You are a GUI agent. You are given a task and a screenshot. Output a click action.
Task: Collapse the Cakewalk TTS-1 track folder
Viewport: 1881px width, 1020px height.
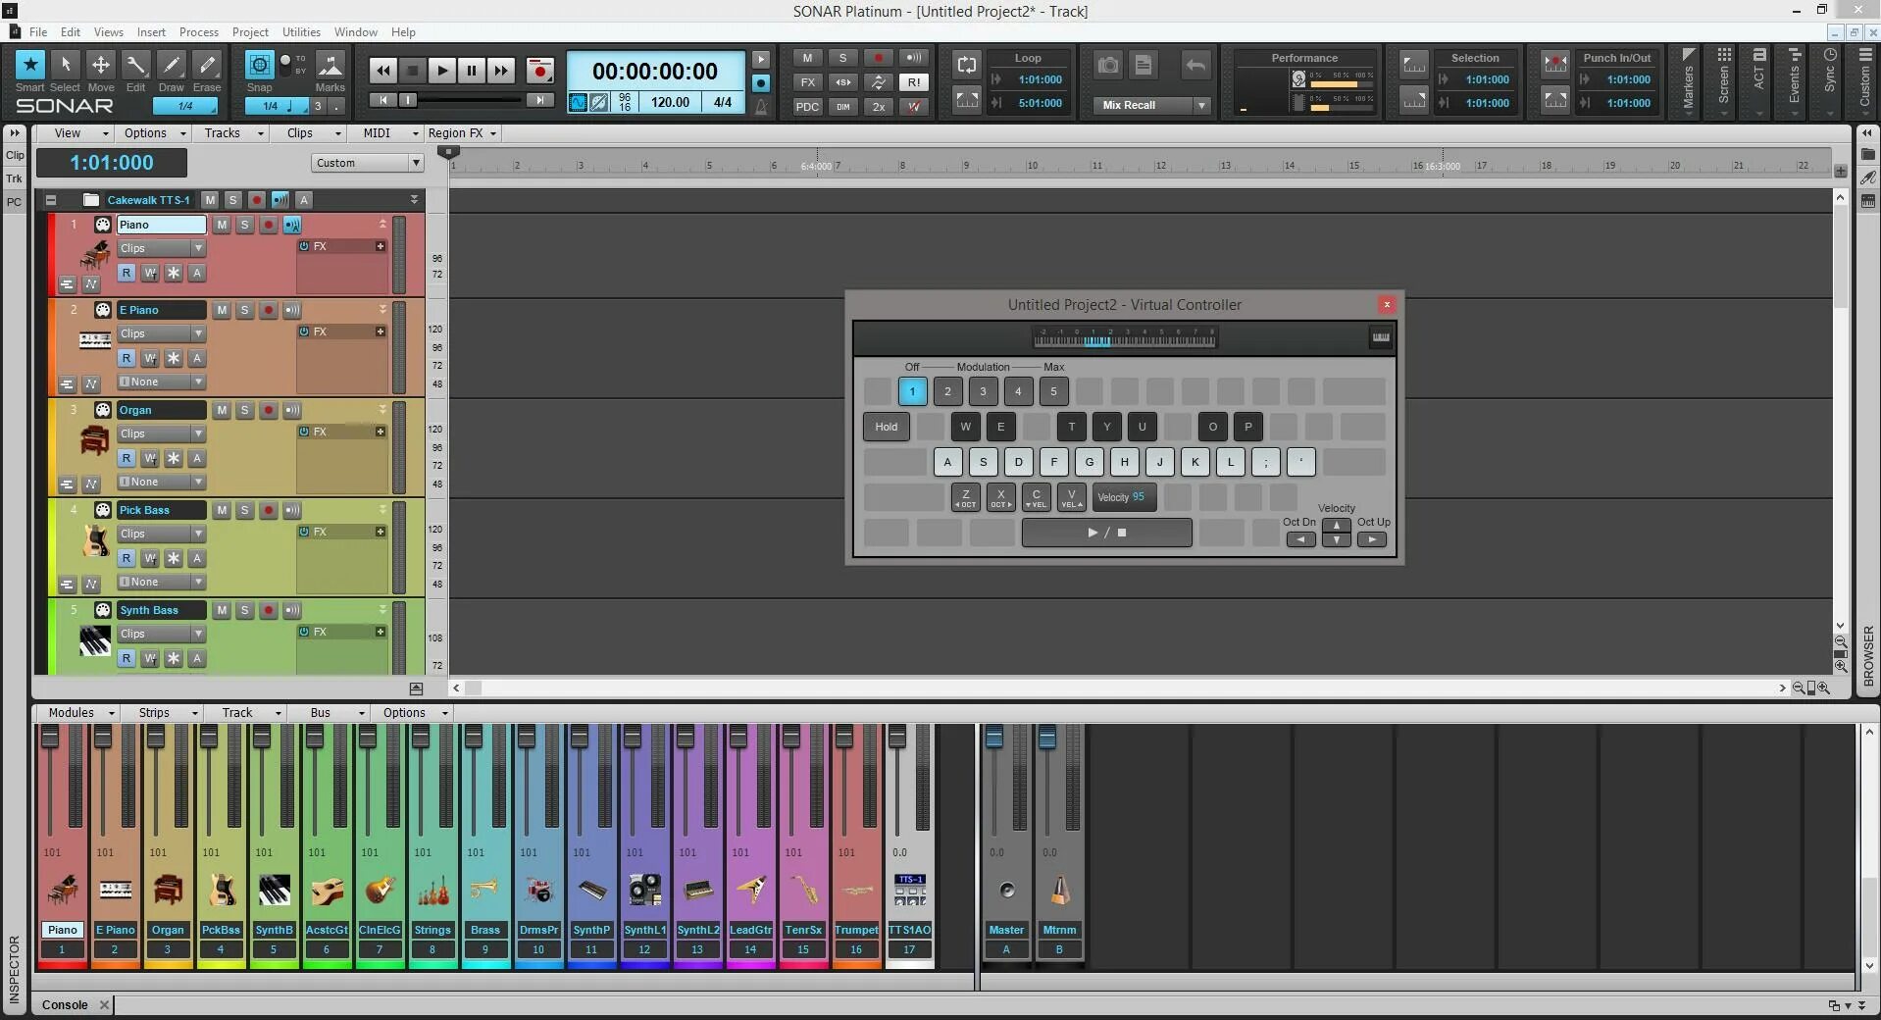pyautogui.click(x=51, y=200)
